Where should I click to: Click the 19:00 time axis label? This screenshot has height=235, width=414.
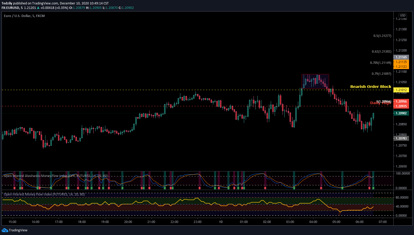point(105,222)
